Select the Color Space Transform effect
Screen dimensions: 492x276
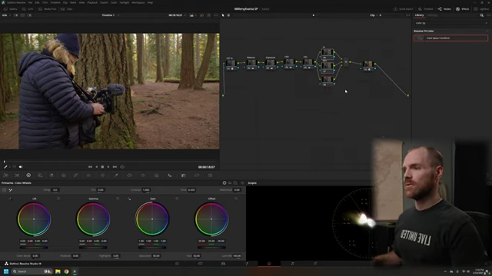pyautogui.click(x=450, y=38)
